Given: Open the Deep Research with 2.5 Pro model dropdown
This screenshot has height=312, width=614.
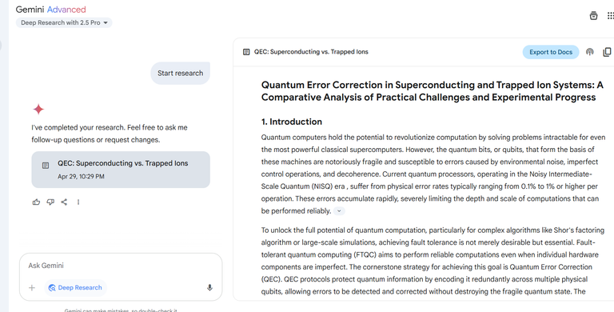Looking at the screenshot, I should pos(64,22).
